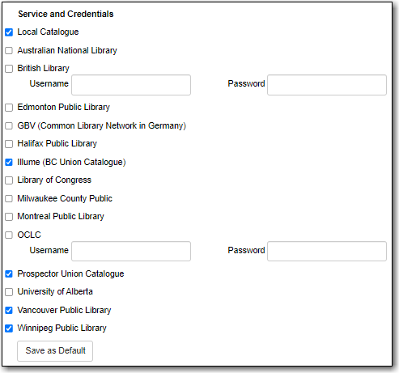Screen dimensions: 399x373
Task: Toggle the OCLC checkbox on
Action: (x=9, y=235)
